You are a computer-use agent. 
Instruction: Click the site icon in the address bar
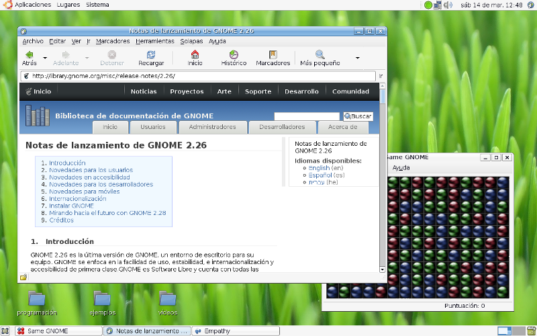click(26, 76)
